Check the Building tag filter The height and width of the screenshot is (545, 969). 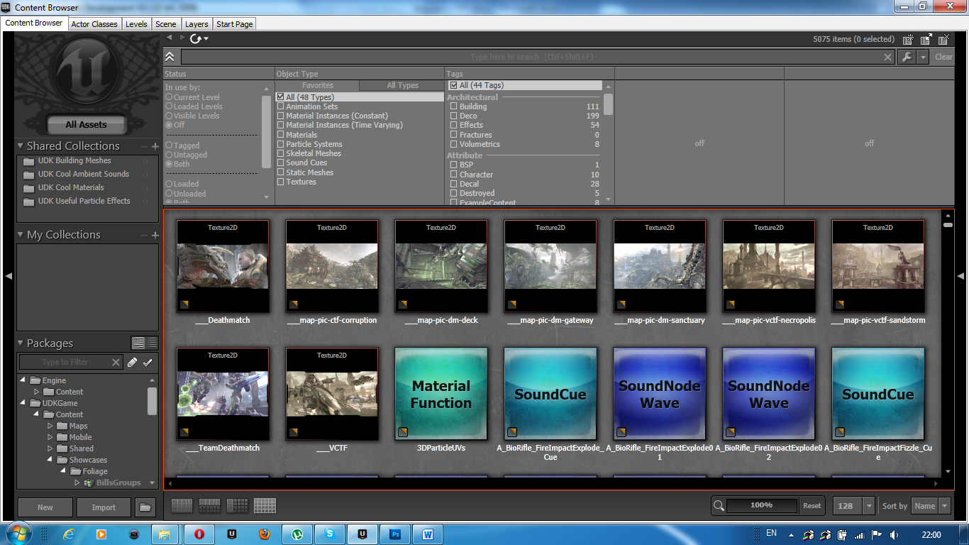454,106
